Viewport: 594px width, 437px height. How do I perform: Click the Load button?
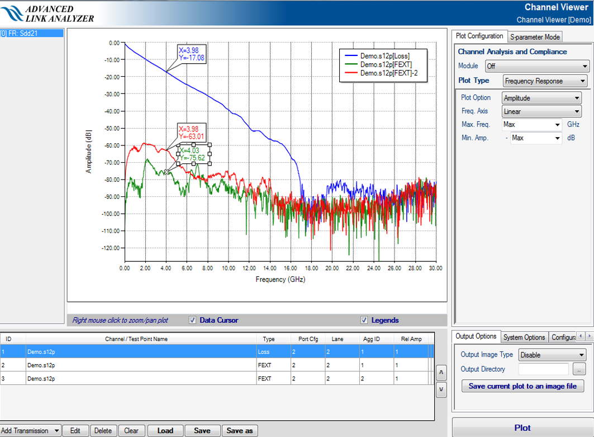pyautogui.click(x=165, y=431)
